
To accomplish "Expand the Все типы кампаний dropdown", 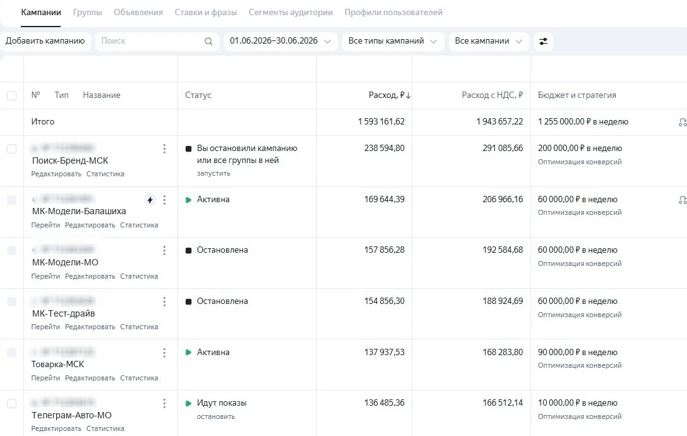I will coord(393,41).
